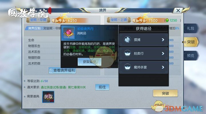Viewport: 206px width, 114px height.
Task: Click the 初级境界丹 pill item icon
Action: 69,33
